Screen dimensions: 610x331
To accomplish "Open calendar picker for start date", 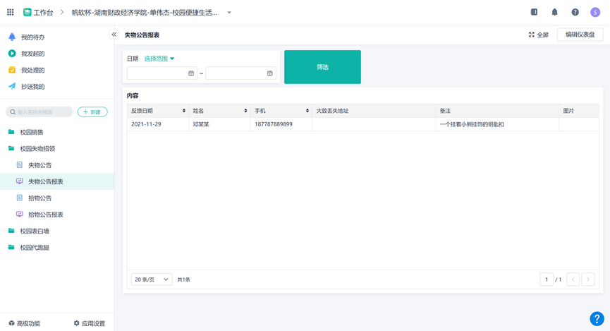I will [x=191, y=73].
